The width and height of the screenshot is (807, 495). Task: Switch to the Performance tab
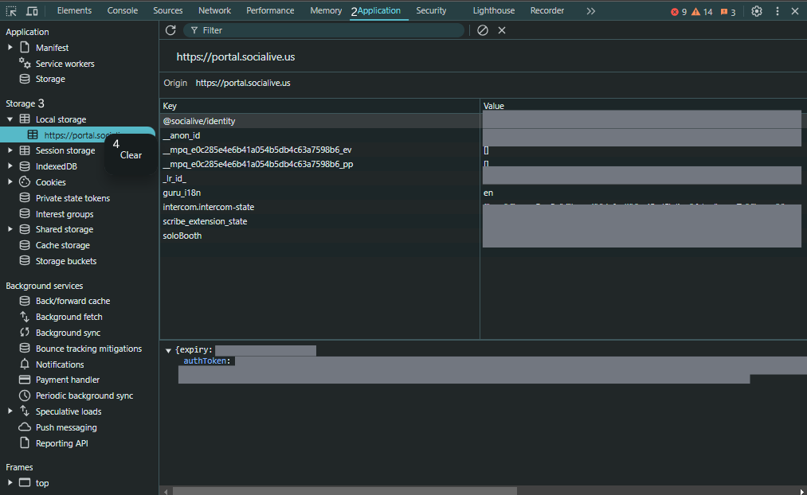click(x=270, y=11)
